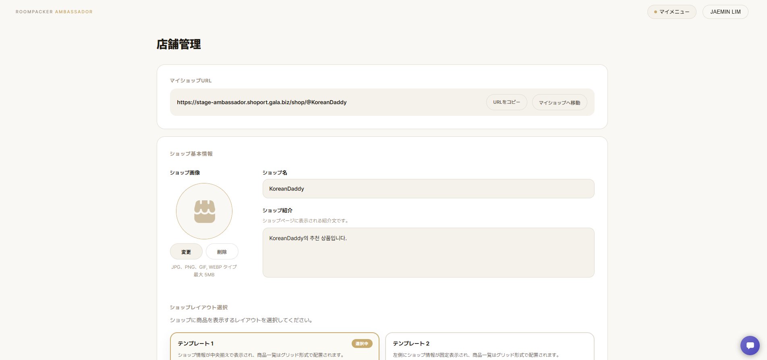Focus the ショップ名 input field

[428, 189]
